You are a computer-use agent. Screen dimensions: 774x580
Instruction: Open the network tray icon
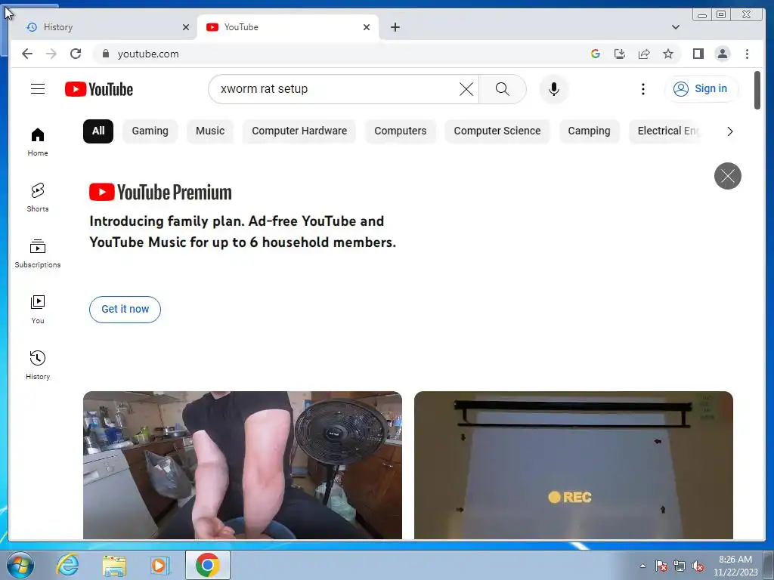[x=680, y=566]
